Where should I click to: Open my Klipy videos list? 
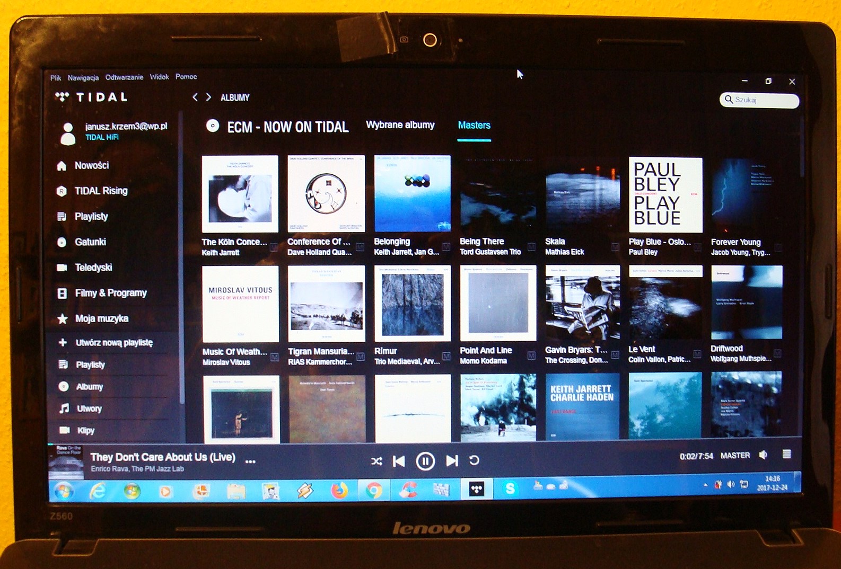[77, 430]
